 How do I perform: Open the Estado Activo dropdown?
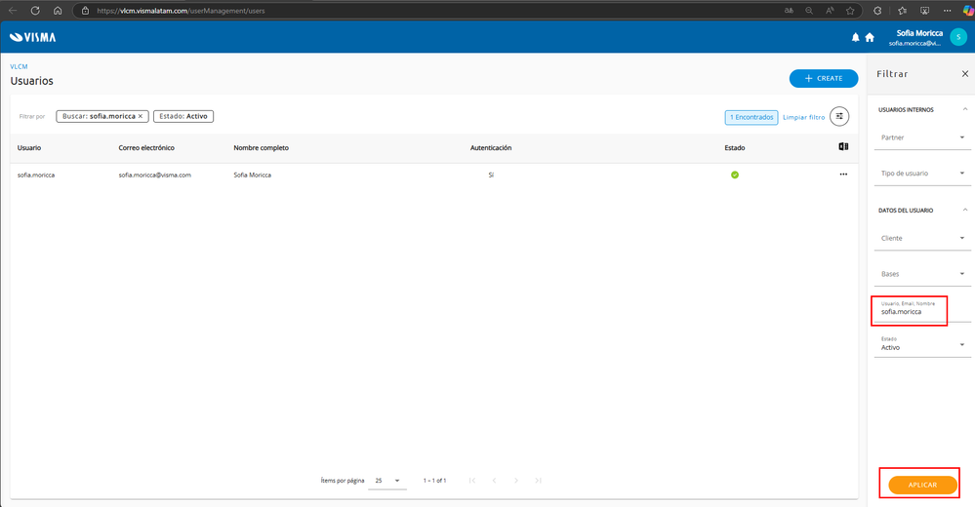tap(922, 345)
